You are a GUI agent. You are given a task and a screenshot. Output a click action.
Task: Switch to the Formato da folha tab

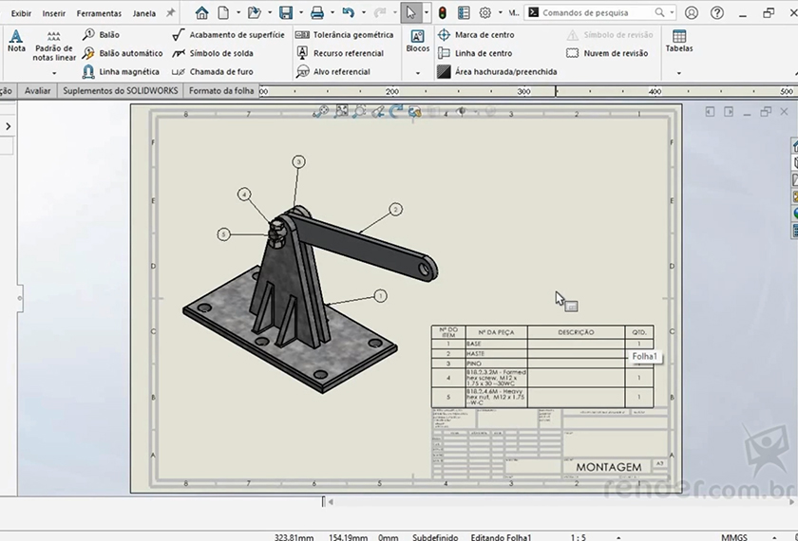(220, 91)
